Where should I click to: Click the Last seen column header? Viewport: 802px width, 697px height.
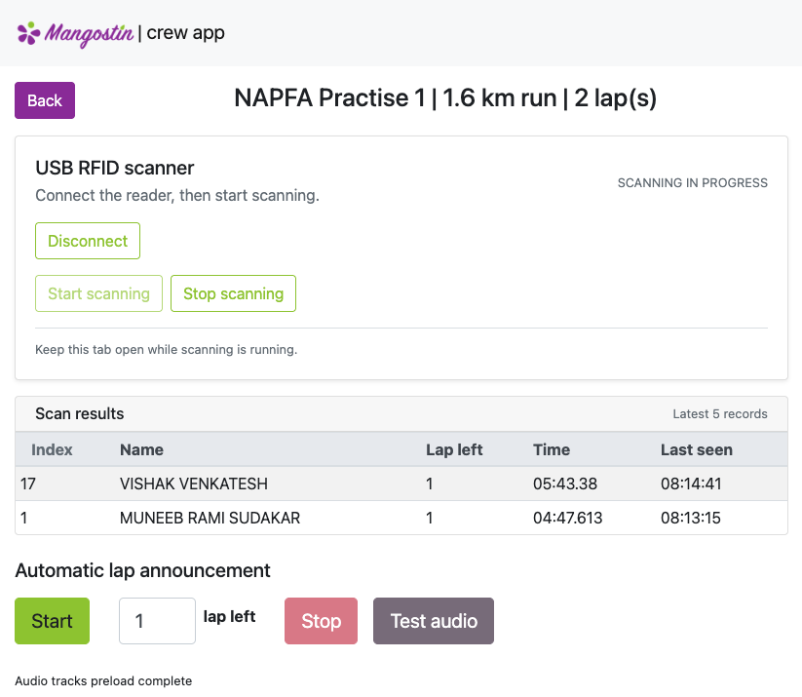click(697, 449)
